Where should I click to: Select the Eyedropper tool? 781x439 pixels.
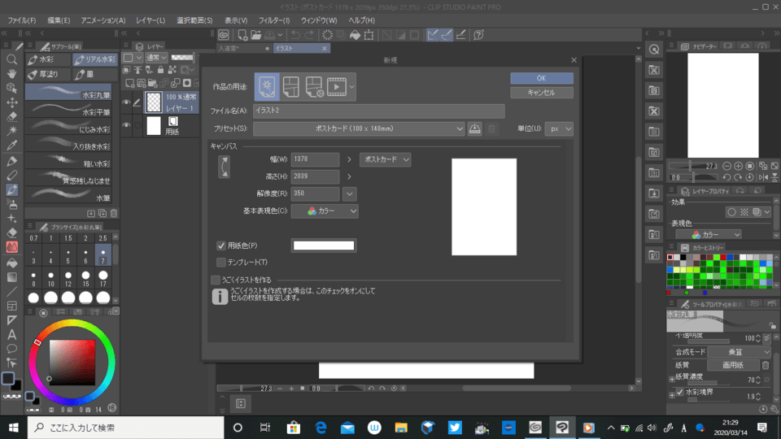click(x=12, y=146)
